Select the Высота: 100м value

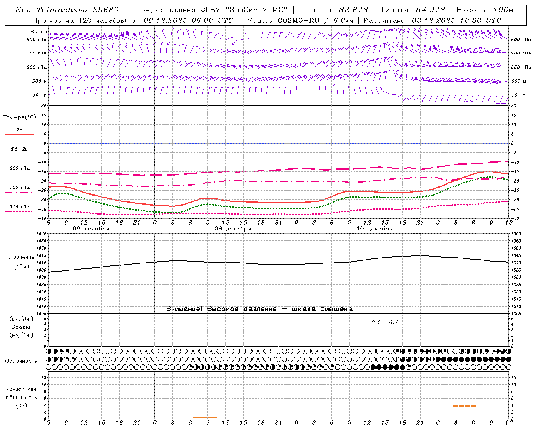[485, 10]
